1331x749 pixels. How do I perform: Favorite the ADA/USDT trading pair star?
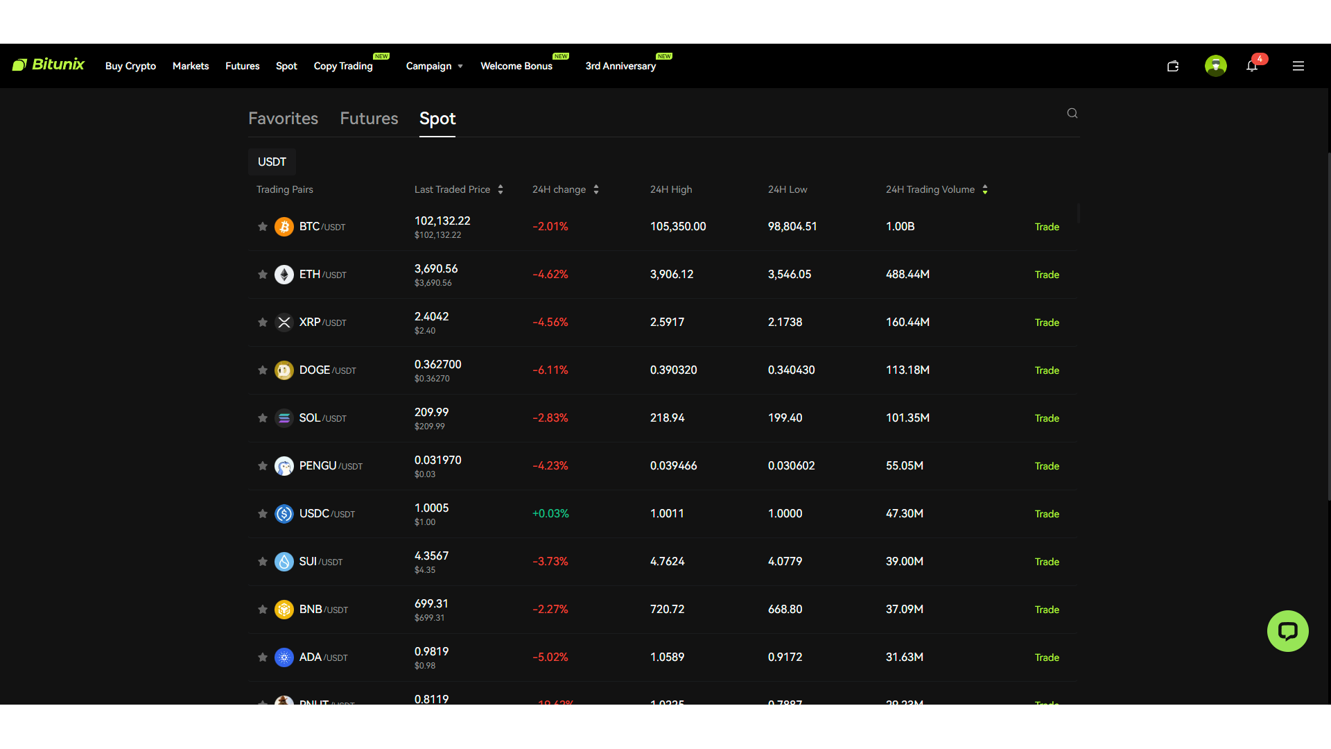(262, 657)
